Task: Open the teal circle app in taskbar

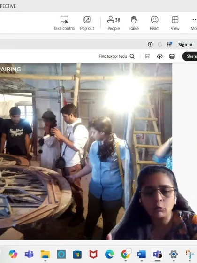Action: (x=61, y=254)
